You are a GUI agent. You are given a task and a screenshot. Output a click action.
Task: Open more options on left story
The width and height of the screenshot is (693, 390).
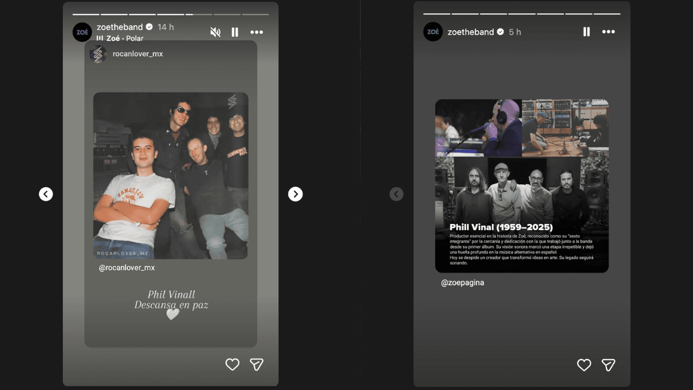257,32
